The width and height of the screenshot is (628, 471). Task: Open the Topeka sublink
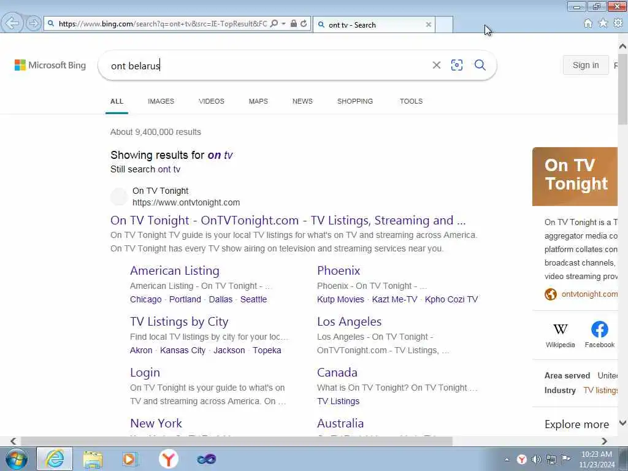click(267, 350)
